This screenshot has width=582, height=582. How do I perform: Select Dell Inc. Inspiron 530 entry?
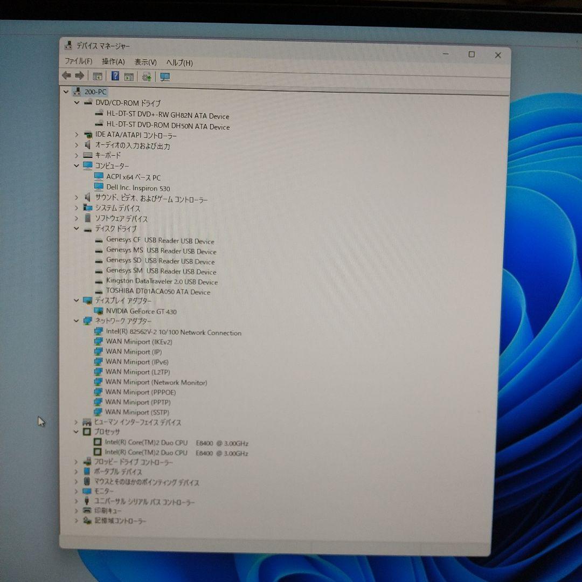(138, 188)
